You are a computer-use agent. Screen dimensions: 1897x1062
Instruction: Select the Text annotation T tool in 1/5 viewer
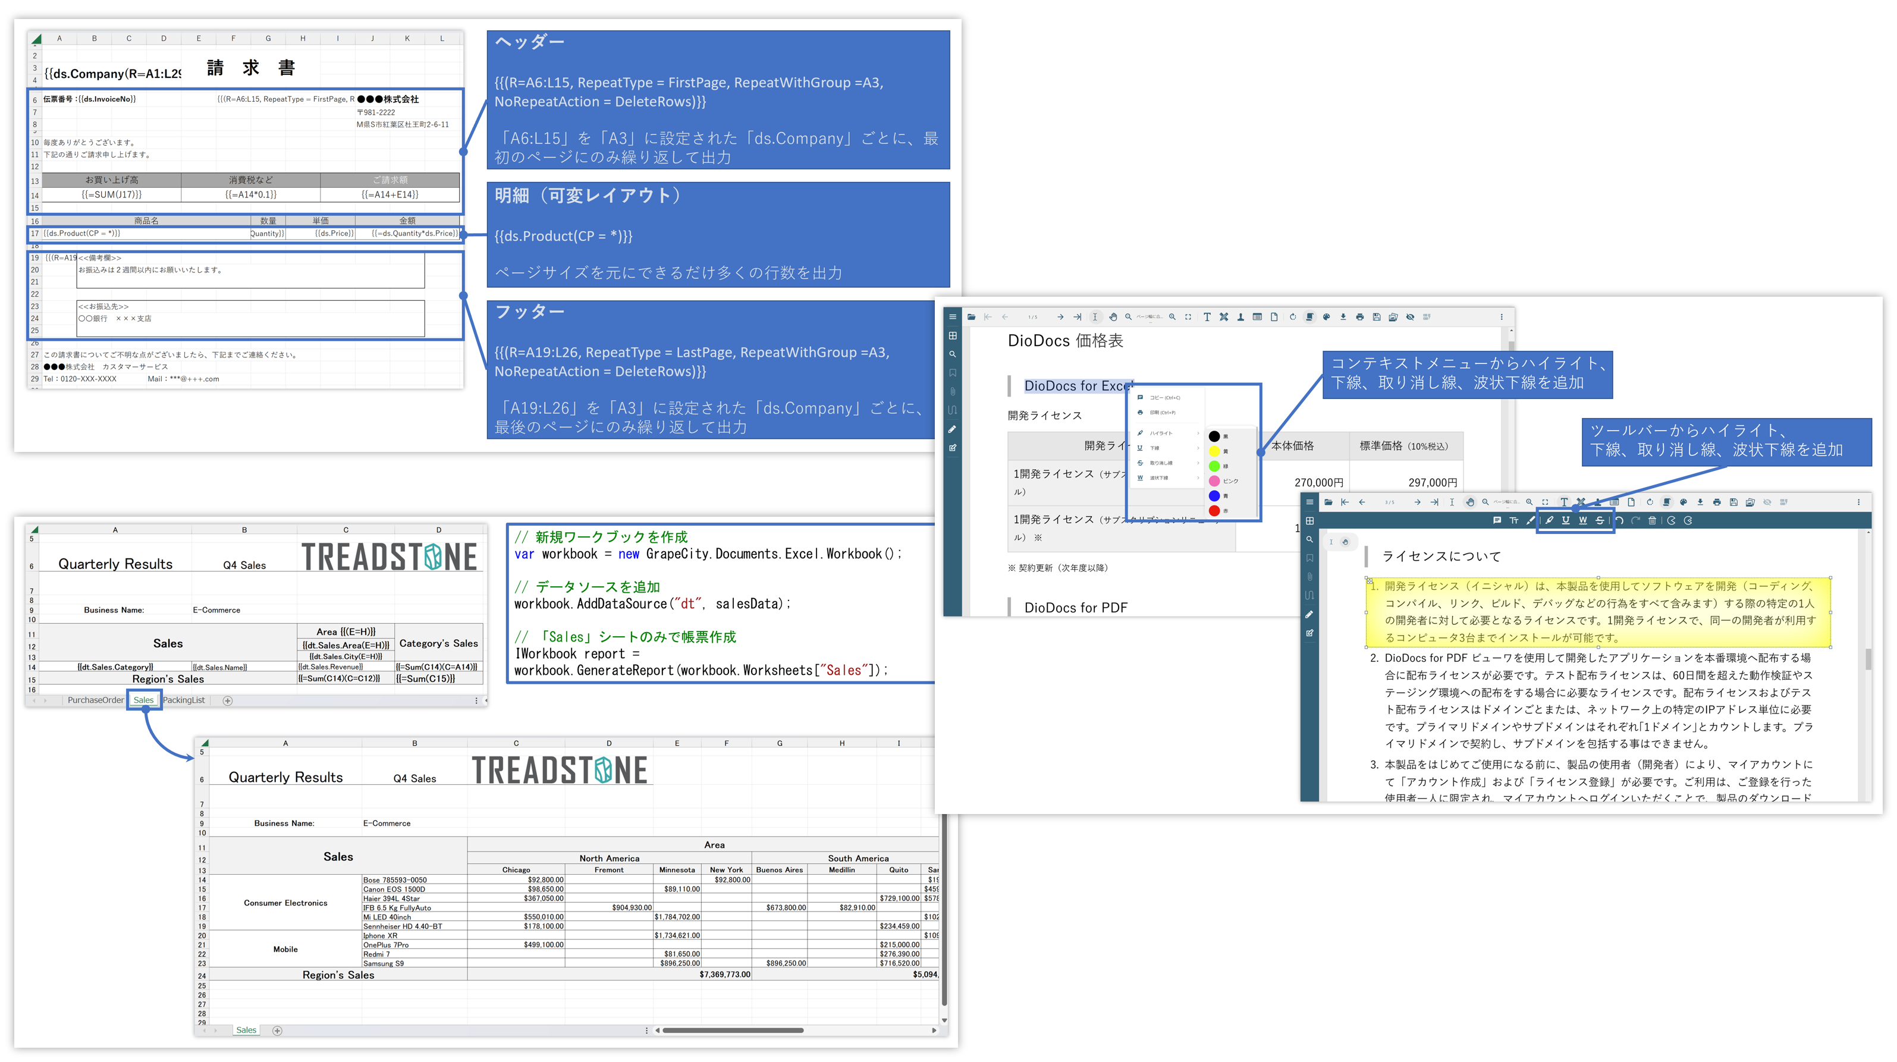1206,318
